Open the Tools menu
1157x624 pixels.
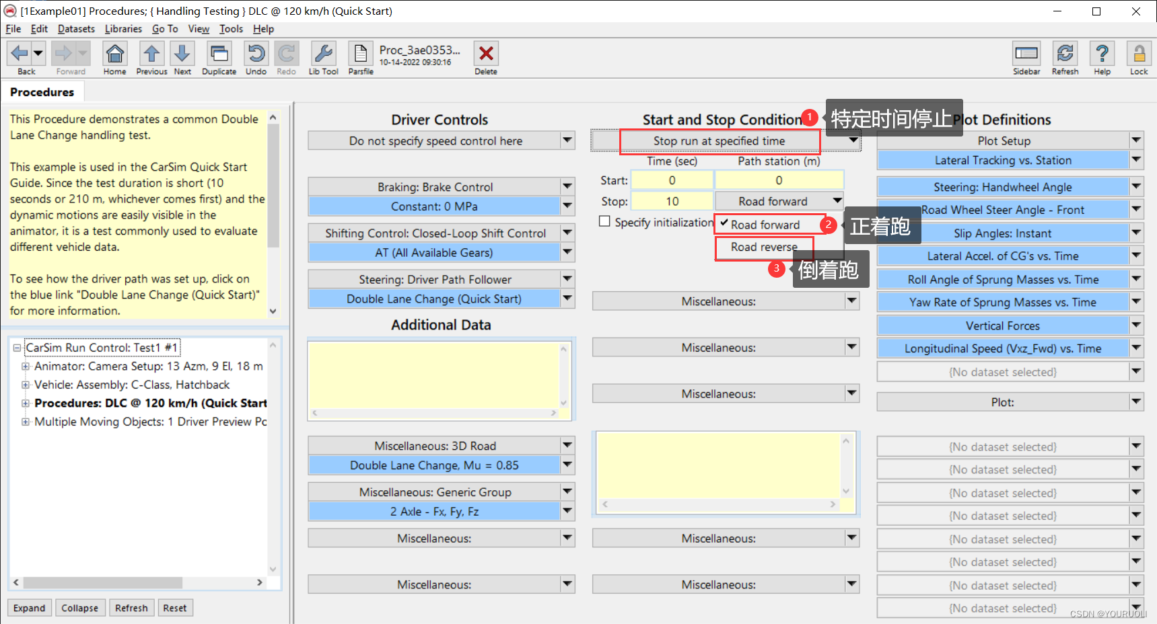coord(232,29)
